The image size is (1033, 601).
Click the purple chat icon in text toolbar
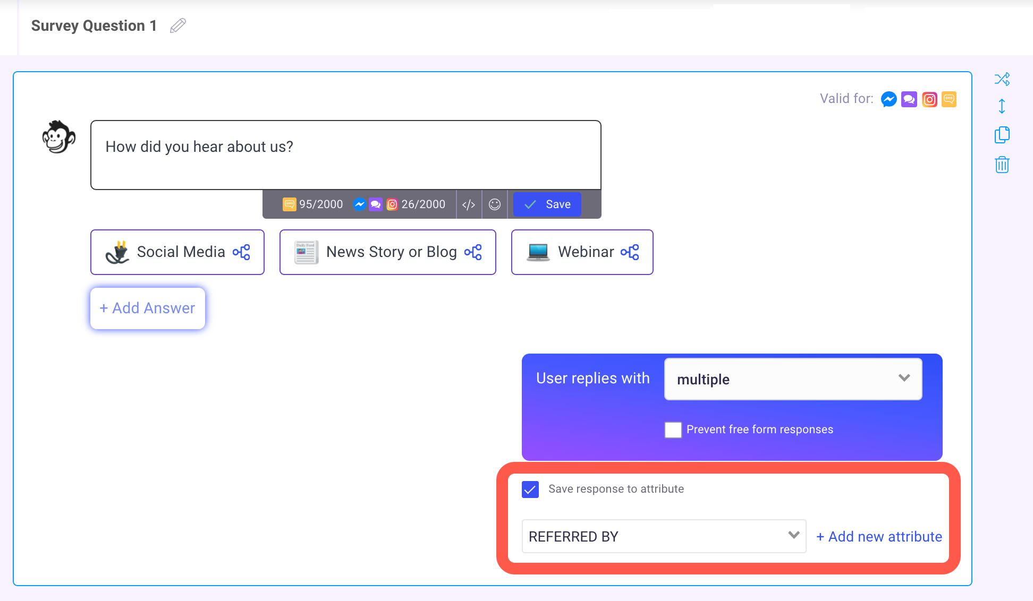tap(376, 204)
